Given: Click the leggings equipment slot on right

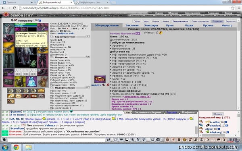Looking at the screenshot, I should click(x=43, y=61).
